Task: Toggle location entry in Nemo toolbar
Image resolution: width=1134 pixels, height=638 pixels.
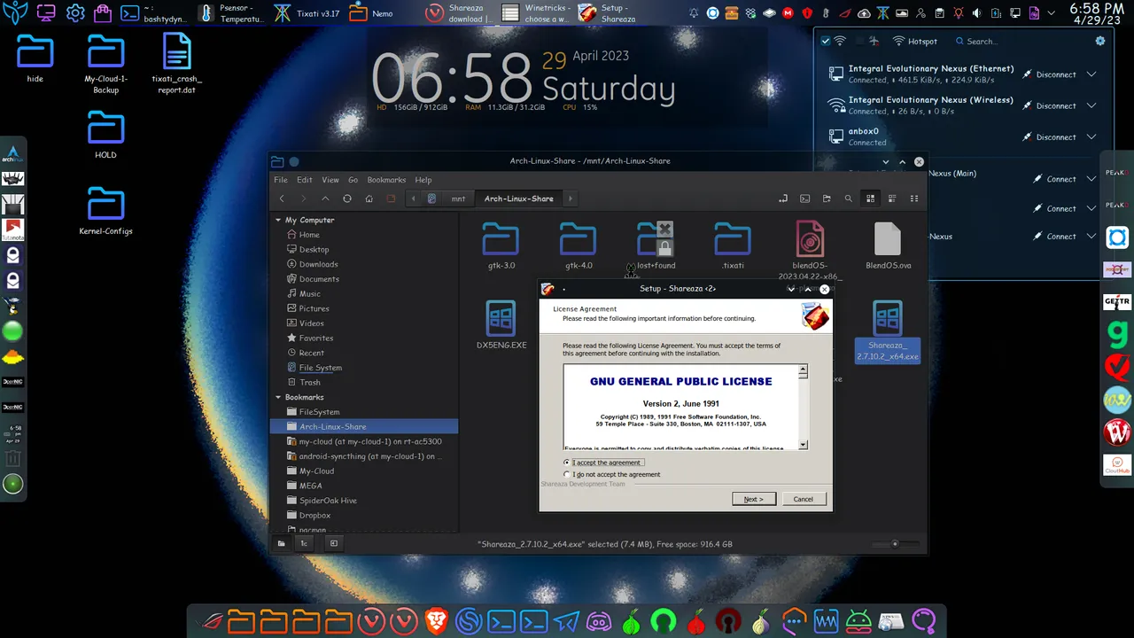Action: pos(783,198)
